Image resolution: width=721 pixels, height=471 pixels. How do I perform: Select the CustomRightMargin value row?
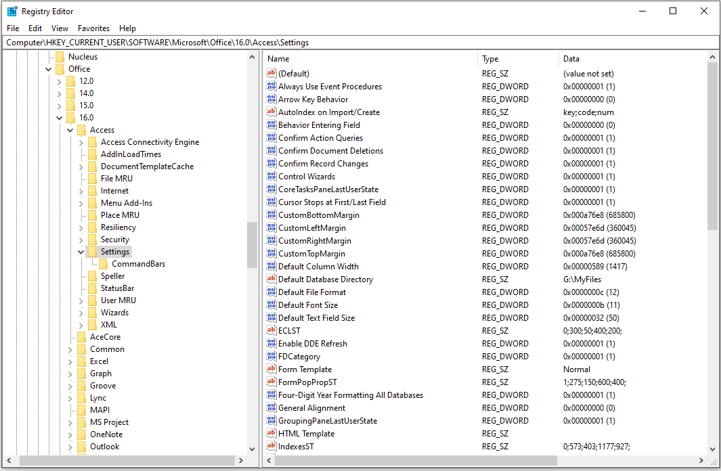315,240
